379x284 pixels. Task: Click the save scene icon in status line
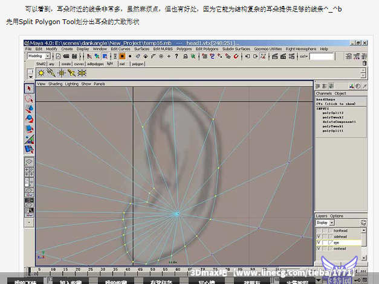74,57
